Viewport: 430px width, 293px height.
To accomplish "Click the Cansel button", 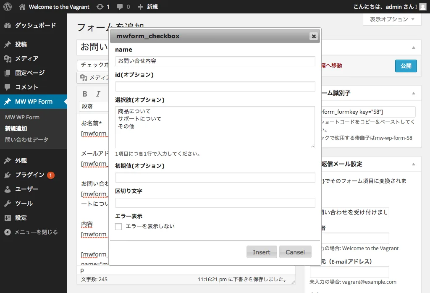I will [x=295, y=252].
